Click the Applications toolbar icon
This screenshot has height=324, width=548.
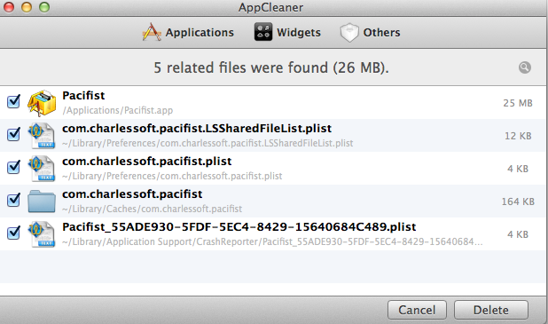click(x=152, y=32)
